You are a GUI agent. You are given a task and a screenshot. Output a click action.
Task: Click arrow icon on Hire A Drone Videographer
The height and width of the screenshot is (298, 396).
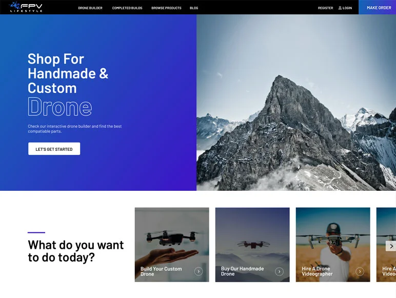tap(360, 271)
